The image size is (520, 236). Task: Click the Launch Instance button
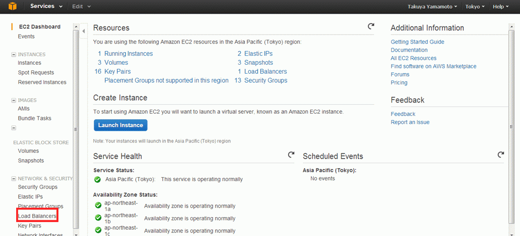(x=121, y=125)
